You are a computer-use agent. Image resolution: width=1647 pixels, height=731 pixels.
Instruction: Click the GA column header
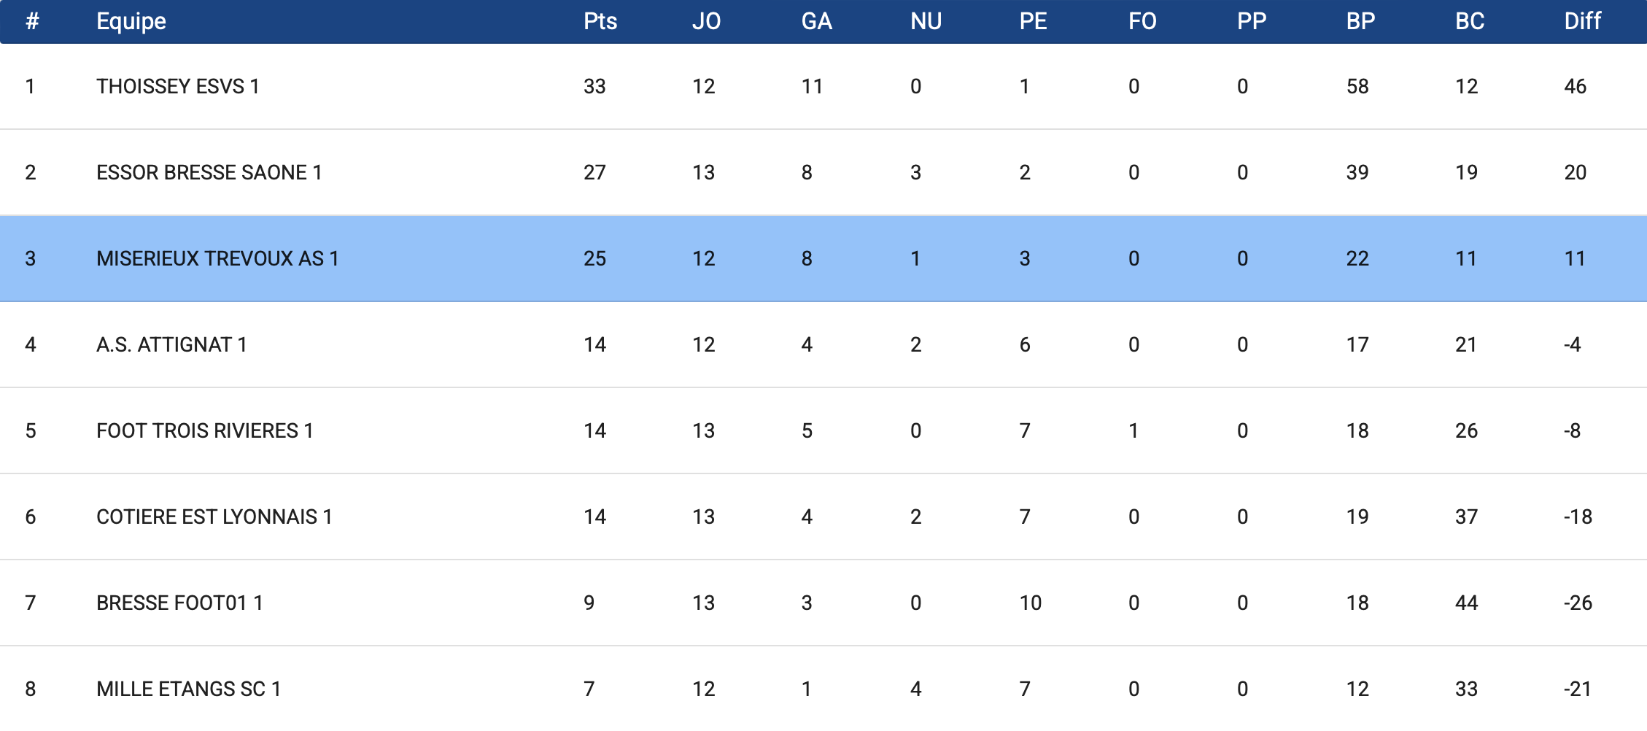(x=817, y=21)
